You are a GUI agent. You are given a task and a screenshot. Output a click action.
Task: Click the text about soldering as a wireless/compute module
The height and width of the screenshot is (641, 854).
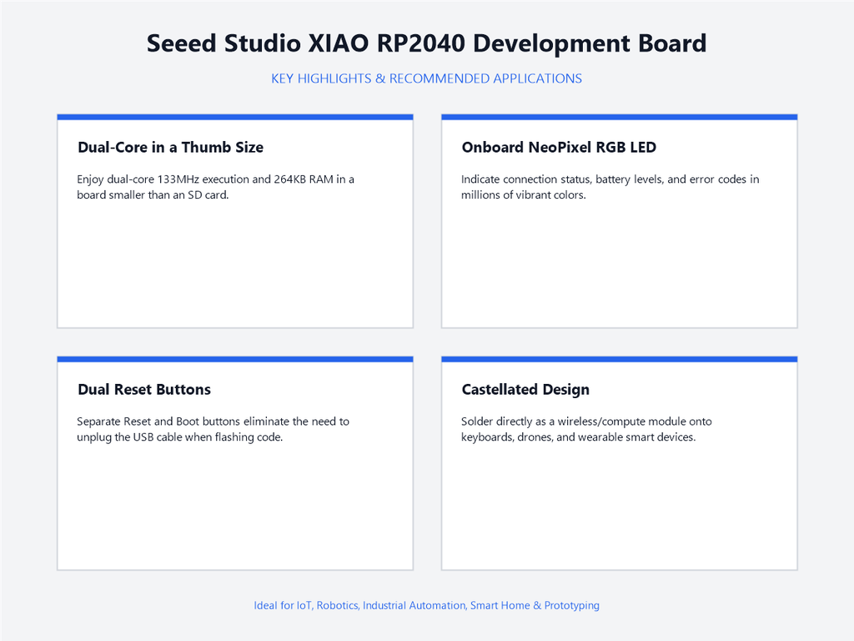click(586, 429)
